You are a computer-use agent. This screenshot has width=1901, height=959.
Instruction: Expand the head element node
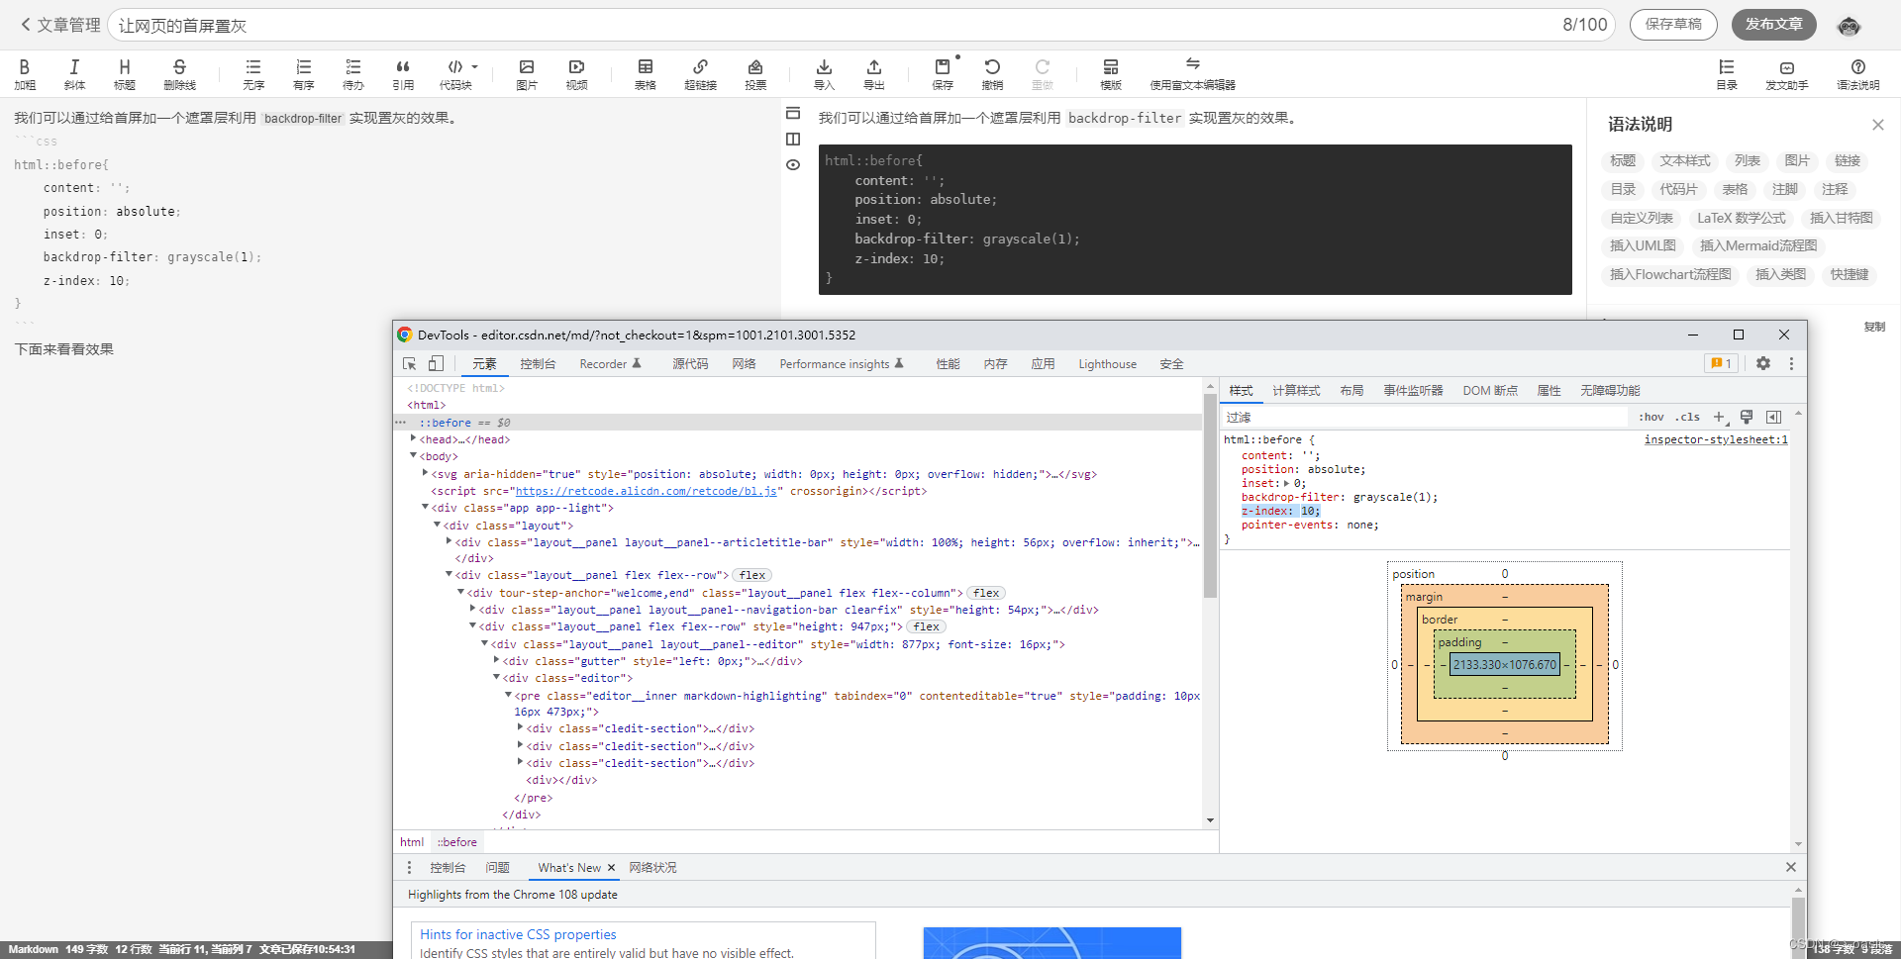click(414, 438)
